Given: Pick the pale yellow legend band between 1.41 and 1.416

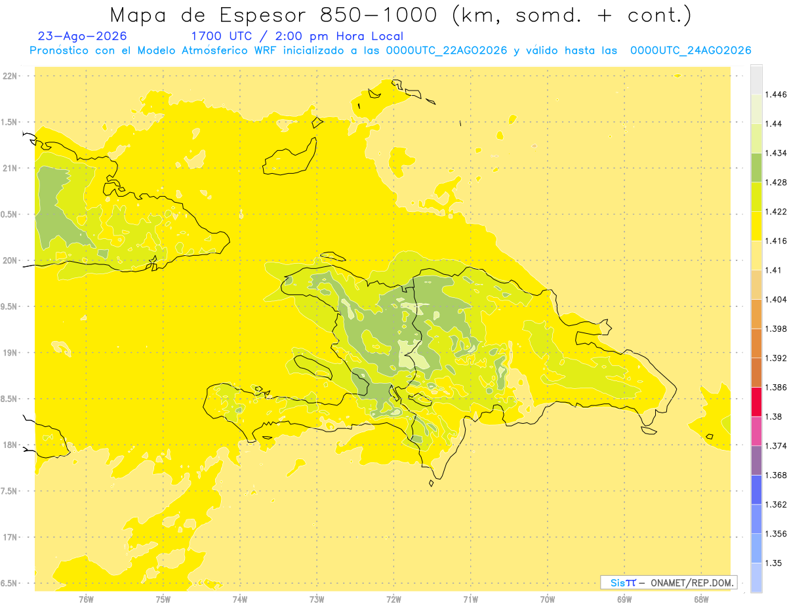Looking at the screenshot, I should click(756, 255).
